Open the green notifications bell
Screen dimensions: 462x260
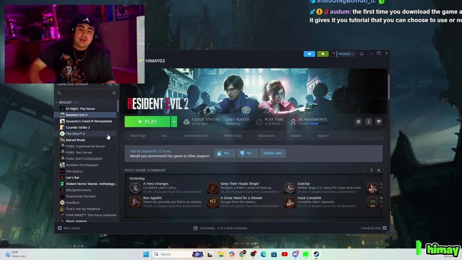pyautogui.click(x=323, y=54)
